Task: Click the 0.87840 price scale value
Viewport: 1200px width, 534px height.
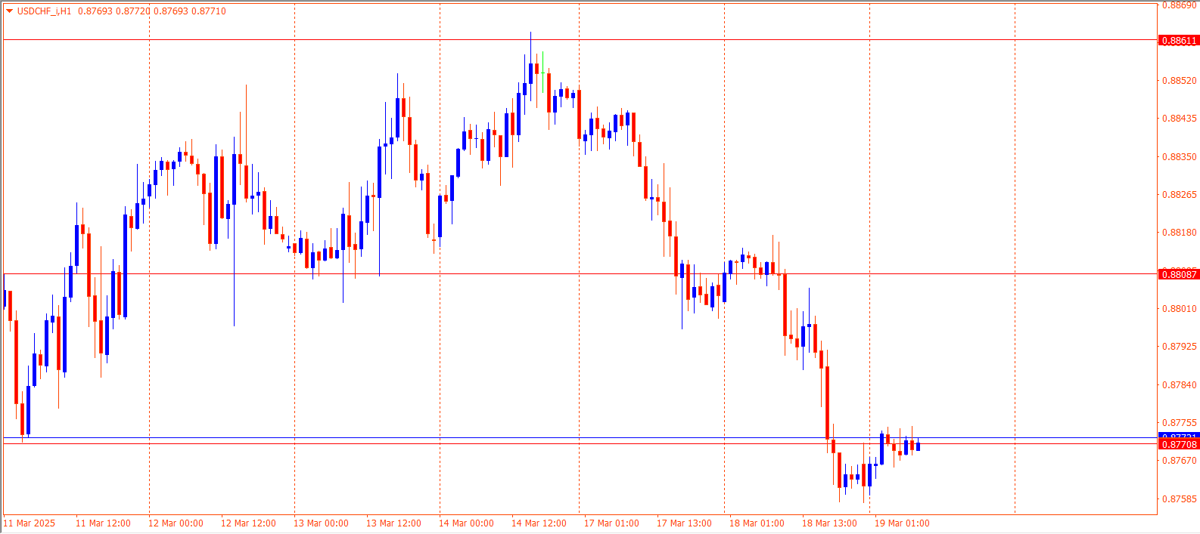Action: click(x=1180, y=385)
